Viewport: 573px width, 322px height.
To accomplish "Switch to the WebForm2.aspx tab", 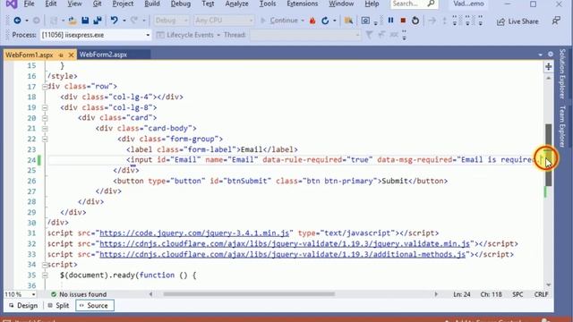I will coord(104,55).
